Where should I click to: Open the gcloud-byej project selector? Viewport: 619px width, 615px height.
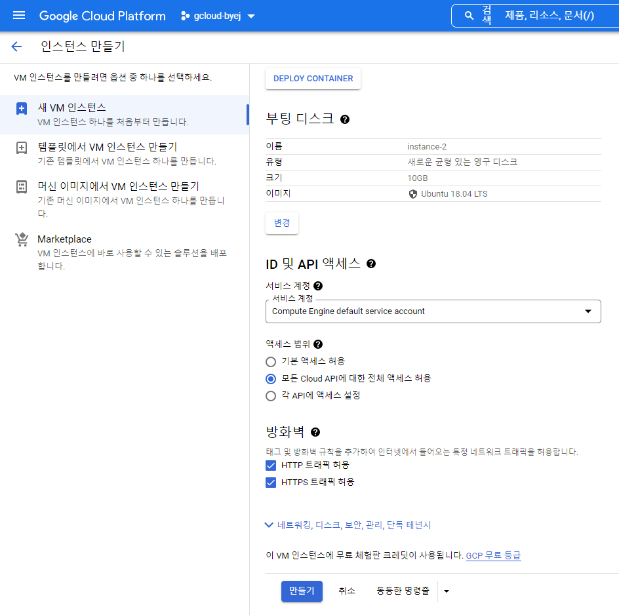coord(218,16)
